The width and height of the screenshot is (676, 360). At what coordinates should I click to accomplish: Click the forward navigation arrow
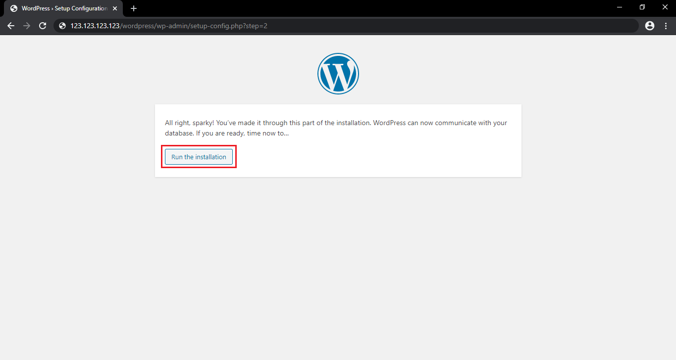(x=27, y=26)
